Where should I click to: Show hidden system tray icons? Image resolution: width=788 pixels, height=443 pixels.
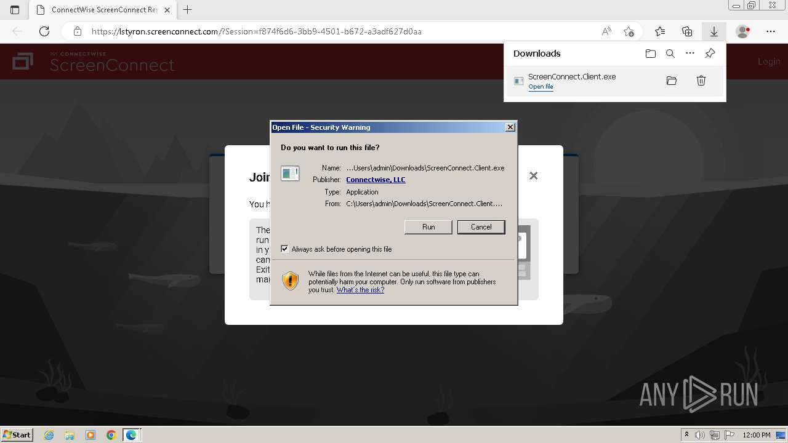[686, 435]
